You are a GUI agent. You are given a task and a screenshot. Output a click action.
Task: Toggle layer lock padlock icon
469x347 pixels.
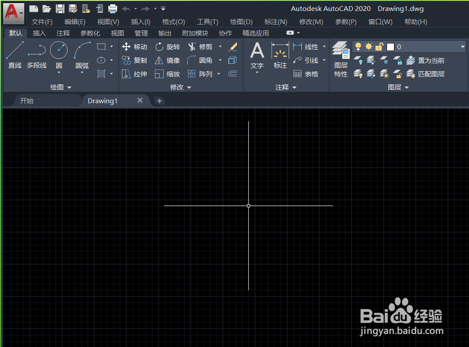(x=379, y=47)
